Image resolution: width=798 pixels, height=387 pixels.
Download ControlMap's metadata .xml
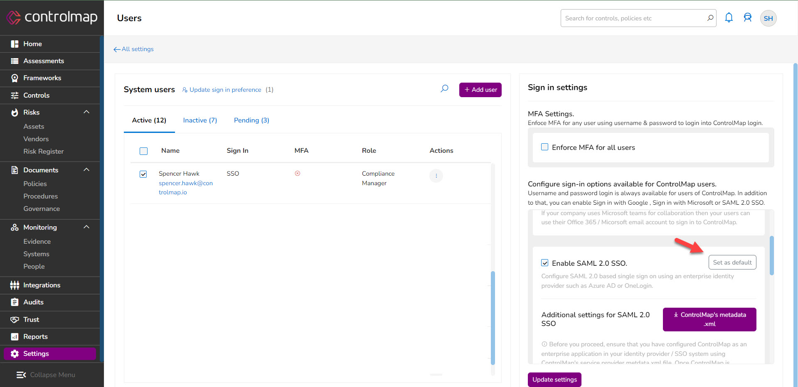[x=709, y=319]
